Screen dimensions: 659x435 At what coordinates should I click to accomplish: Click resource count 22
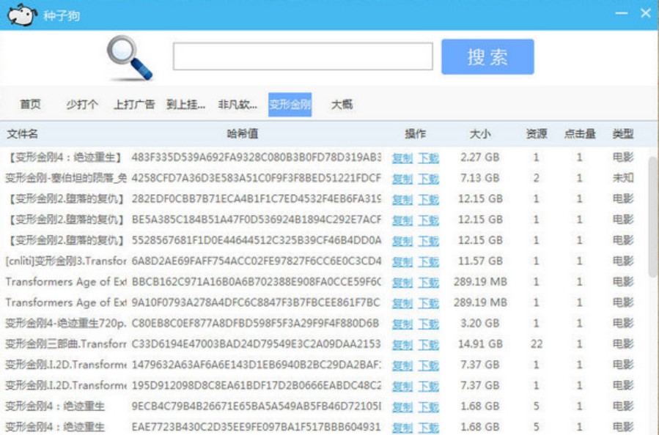pos(537,344)
